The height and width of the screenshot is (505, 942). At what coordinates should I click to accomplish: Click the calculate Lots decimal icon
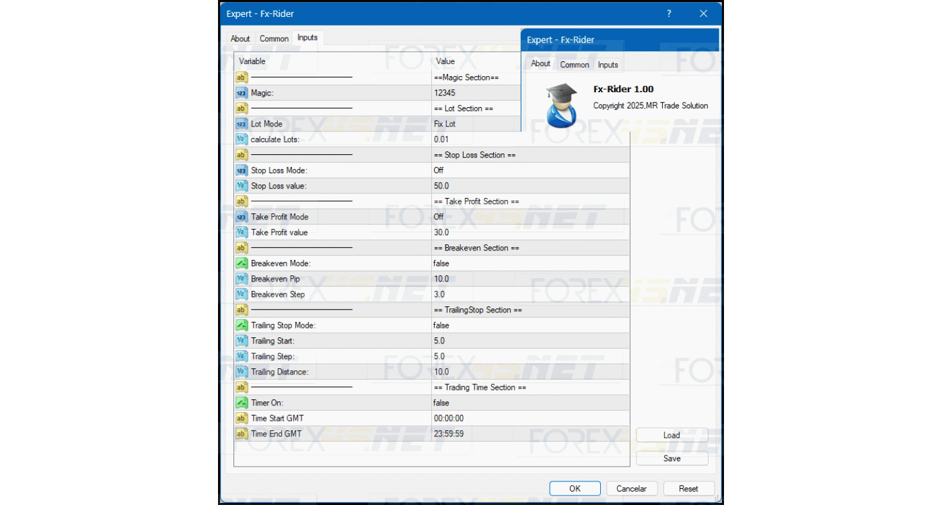242,139
